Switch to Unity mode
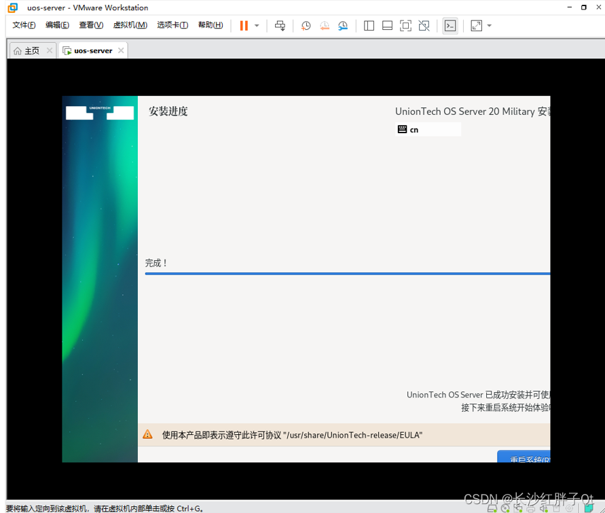 click(x=424, y=26)
